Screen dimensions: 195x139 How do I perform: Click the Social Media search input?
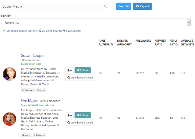coord(55,6)
